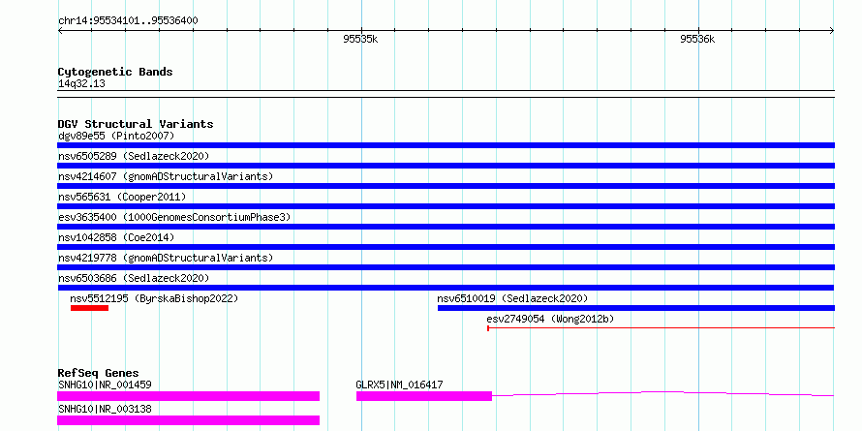862x431 pixels.
Task: Select the thin red esv2749054 variant line
Action: [661, 328]
